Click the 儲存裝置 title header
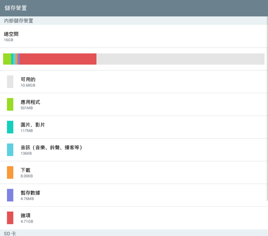268x236 pixels. (15, 8)
